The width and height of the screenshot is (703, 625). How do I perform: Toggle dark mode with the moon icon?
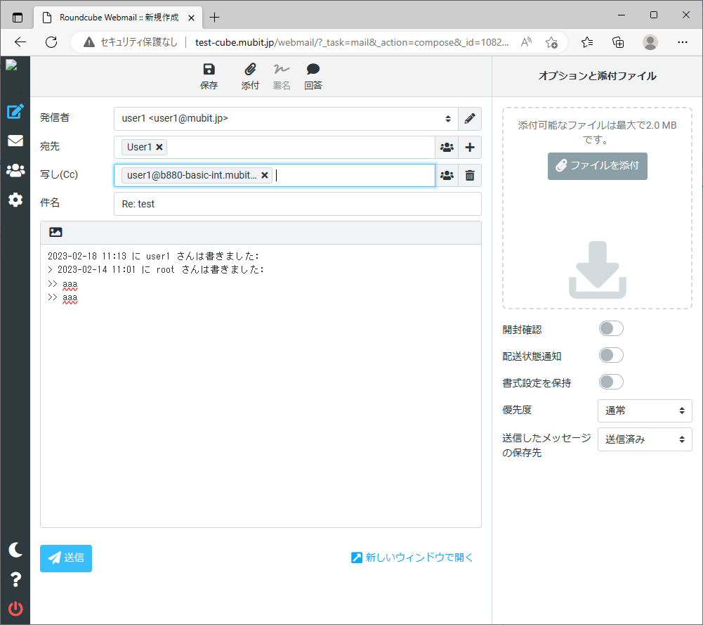15,550
